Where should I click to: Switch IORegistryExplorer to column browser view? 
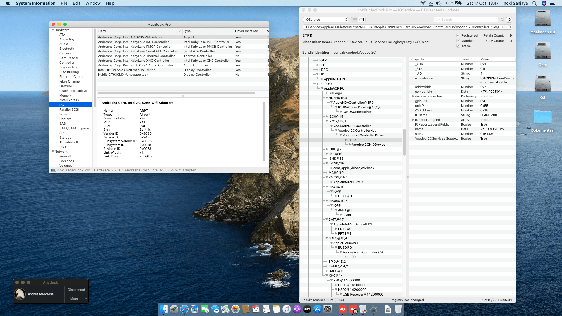click(362, 20)
